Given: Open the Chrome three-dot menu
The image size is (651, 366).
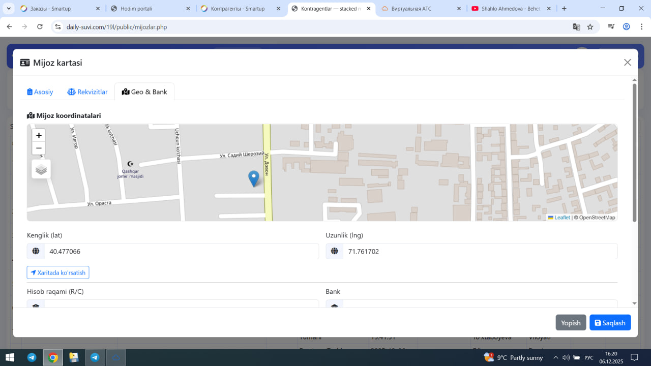Looking at the screenshot, I should click(641, 27).
